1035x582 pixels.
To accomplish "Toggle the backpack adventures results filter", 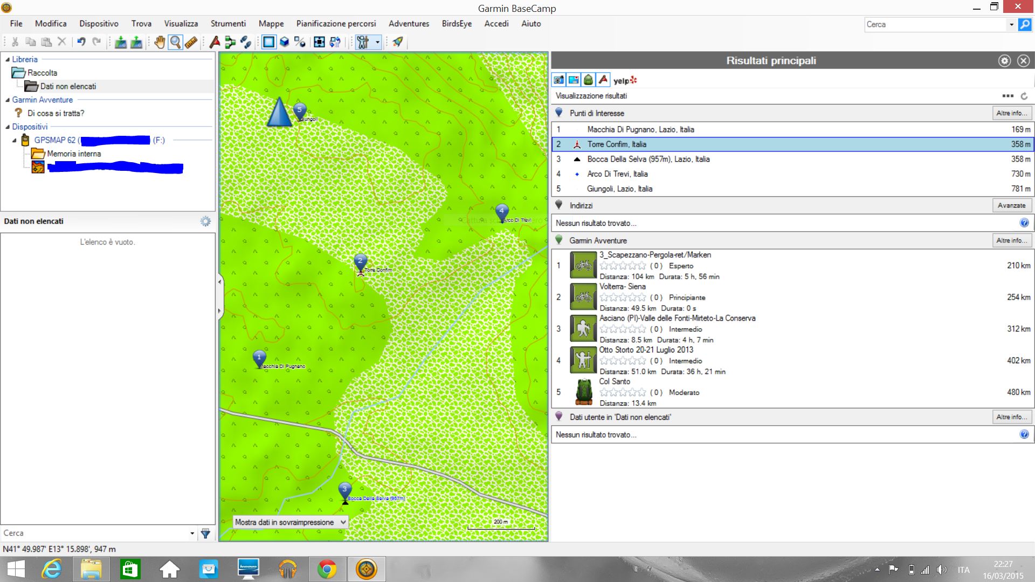I will pos(588,80).
